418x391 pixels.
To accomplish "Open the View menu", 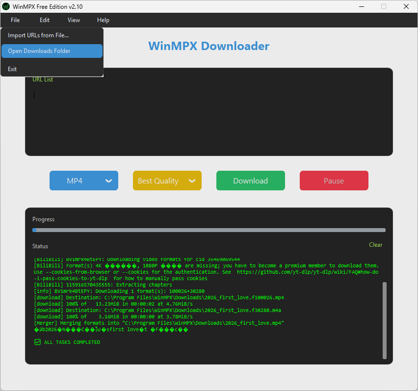I will coord(74,20).
